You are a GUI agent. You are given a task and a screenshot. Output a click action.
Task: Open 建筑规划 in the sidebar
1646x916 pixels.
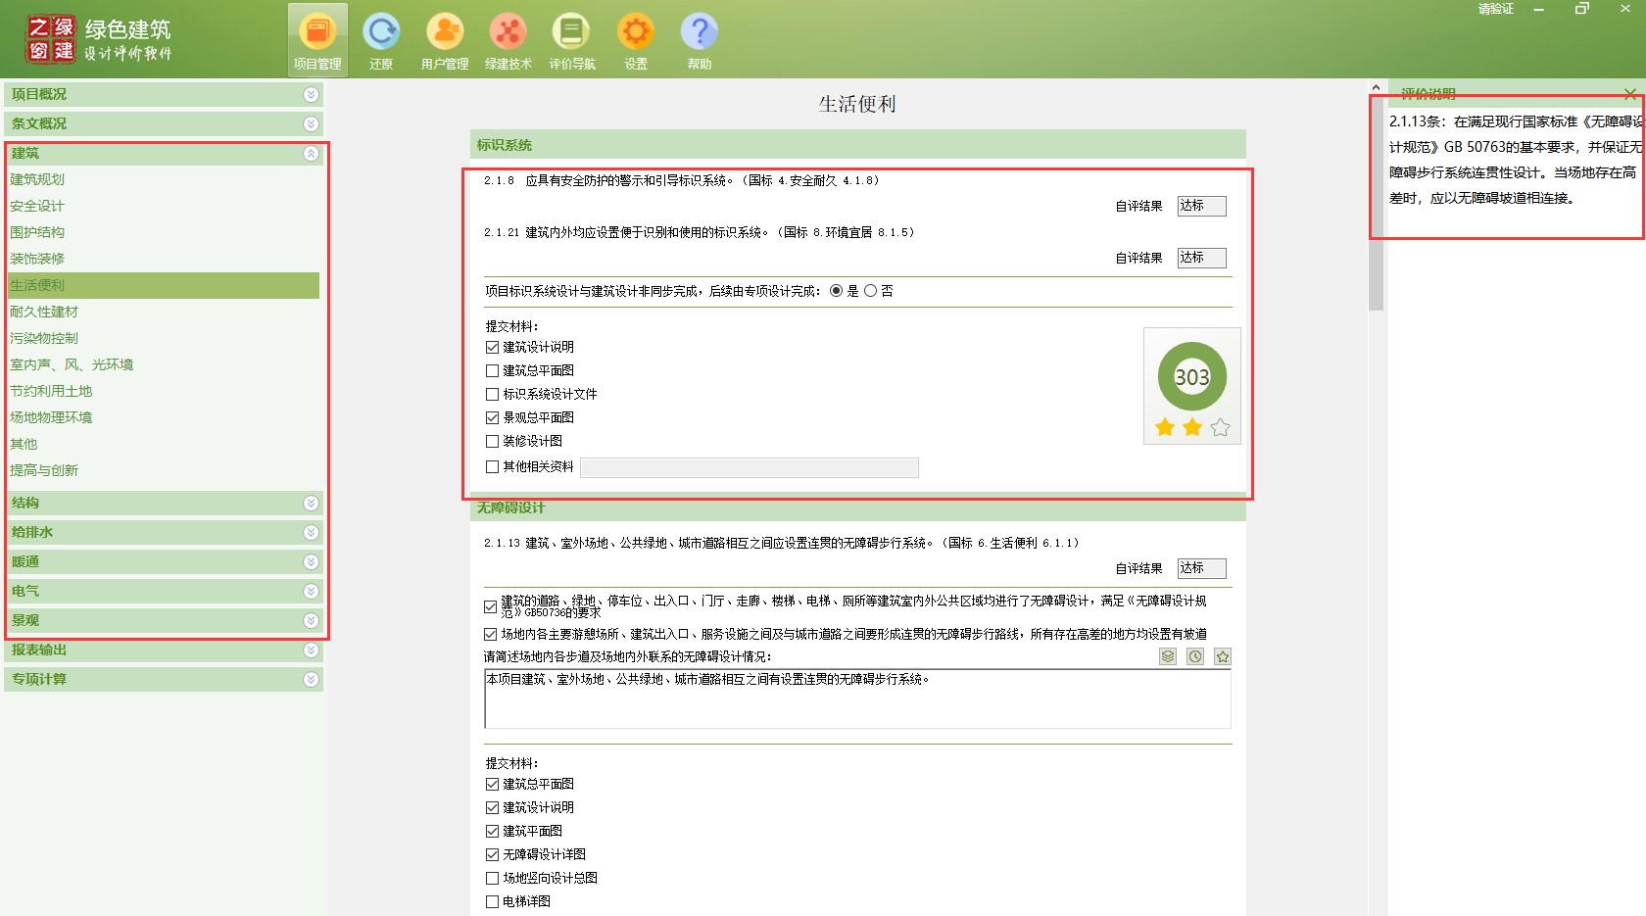pos(37,179)
